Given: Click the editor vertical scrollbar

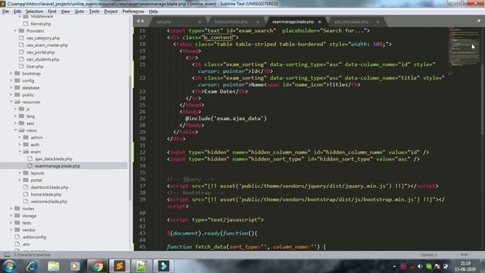Looking at the screenshot, I should coord(483,82).
